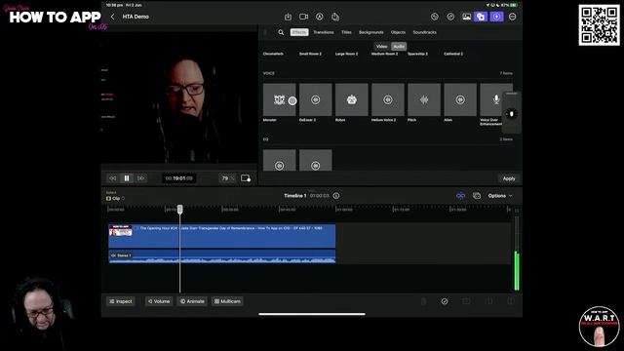Open the Objects tab
The width and height of the screenshot is (624, 351).
click(x=398, y=32)
